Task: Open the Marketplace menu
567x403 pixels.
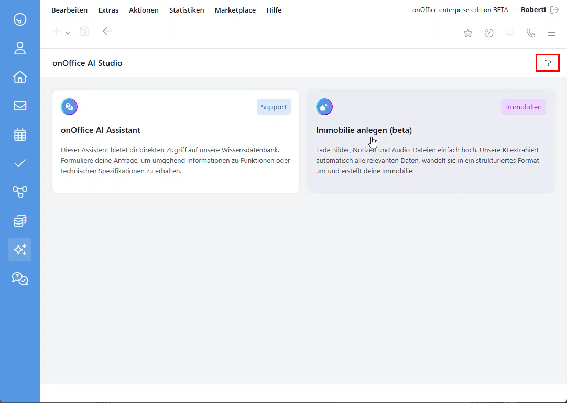Action: tap(235, 9)
